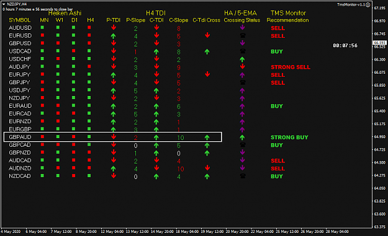Screen dimensions: 388x236
Task: Select EURGBP symbol name
Action: click(x=20, y=129)
